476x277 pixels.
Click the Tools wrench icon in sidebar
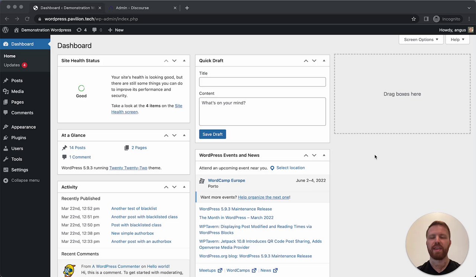(6, 159)
